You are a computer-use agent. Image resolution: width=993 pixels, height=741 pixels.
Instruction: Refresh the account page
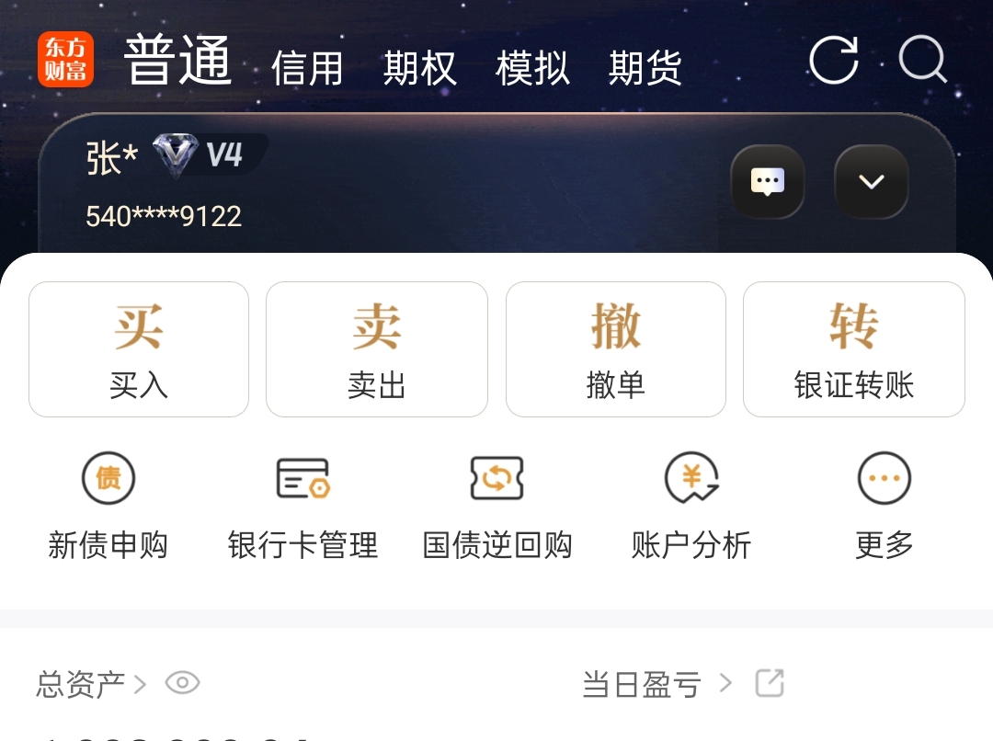[834, 60]
